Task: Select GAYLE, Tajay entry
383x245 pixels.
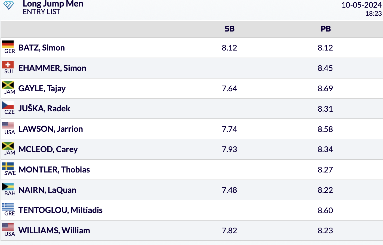Action: [42, 89]
